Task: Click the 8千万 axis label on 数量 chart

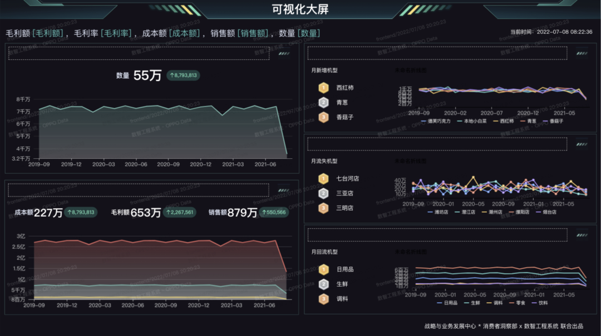Action: 23,99
